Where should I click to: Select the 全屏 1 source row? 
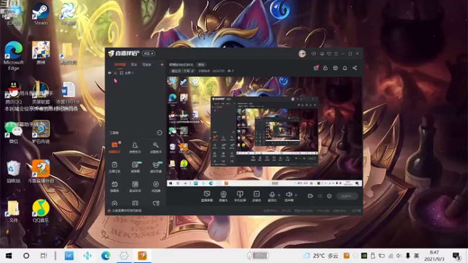pyautogui.click(x=136, y=72)
